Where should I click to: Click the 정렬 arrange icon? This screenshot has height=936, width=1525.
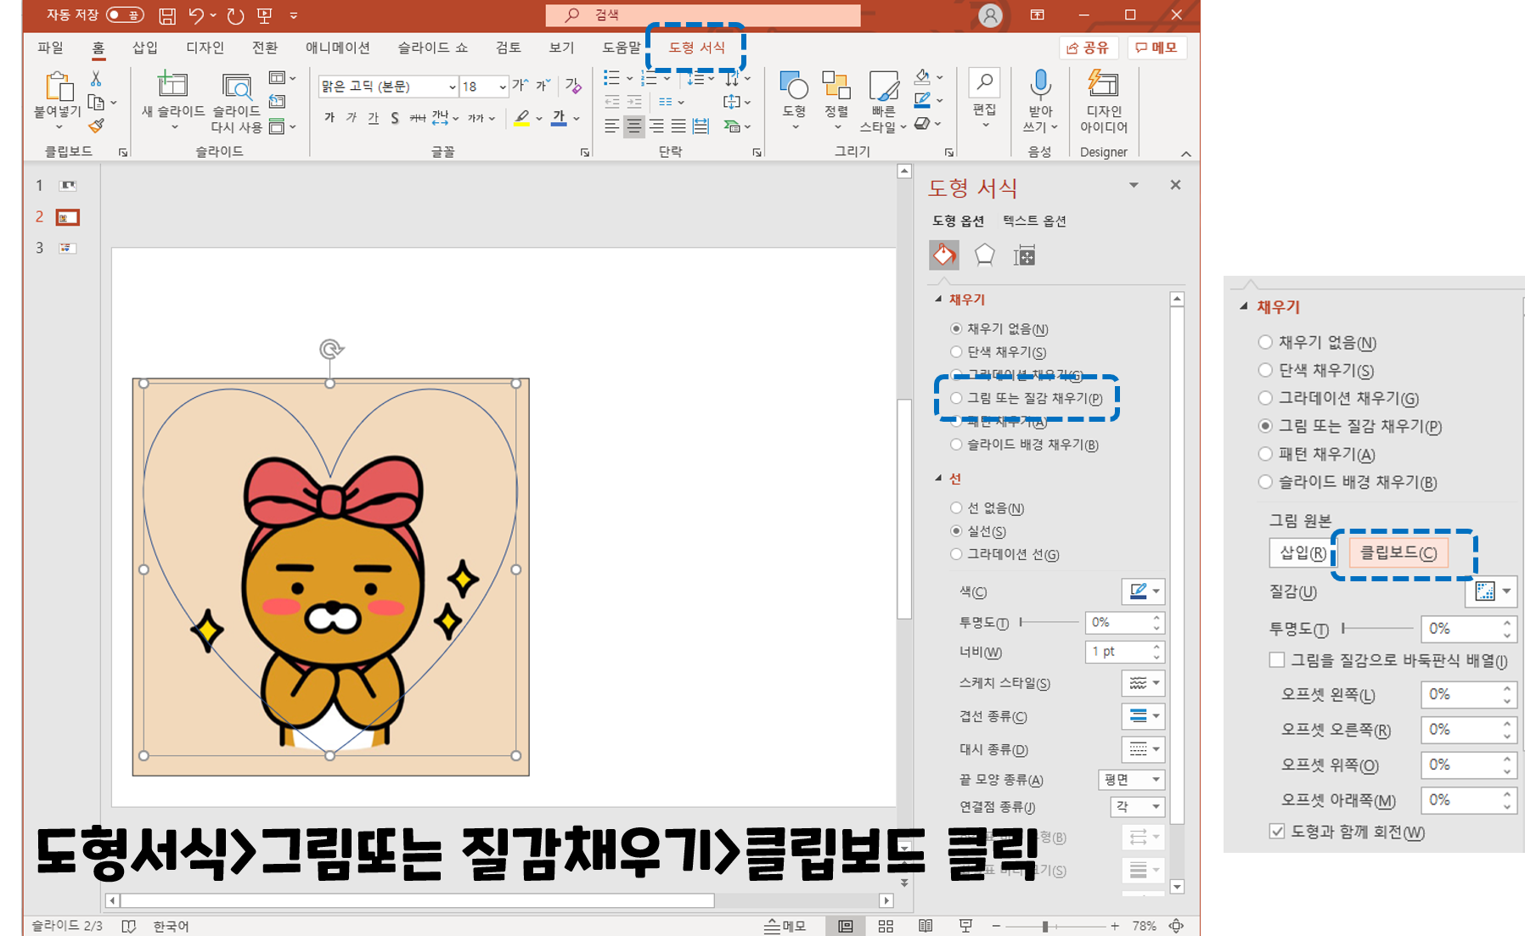[x=836, y=85]
